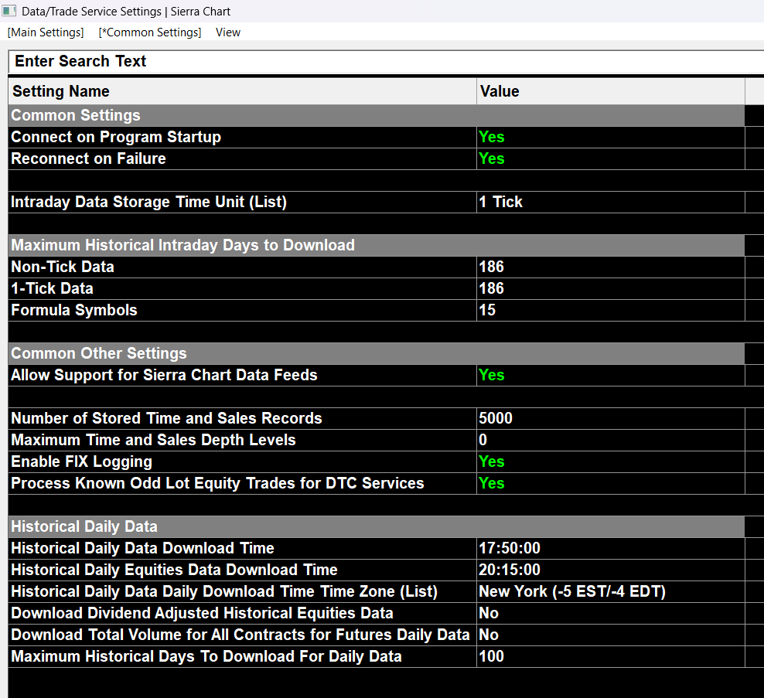Toggle Connect on Program Startup Yes value
Viewport: 764px width, 698px height.
pyautogui.click(x=611, y=138)
